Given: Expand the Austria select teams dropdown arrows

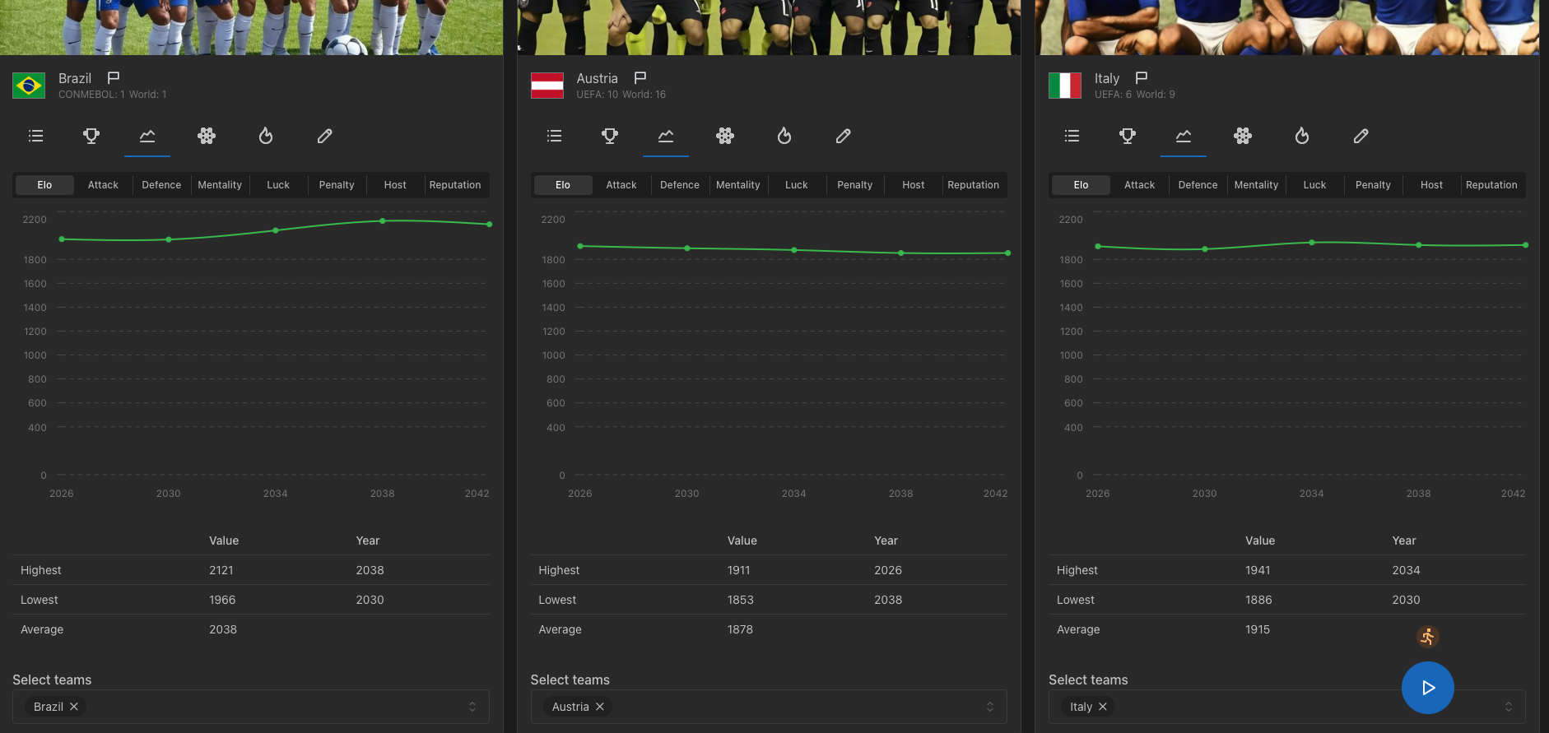Looking at the screenshot, I should tap(990, 707).
